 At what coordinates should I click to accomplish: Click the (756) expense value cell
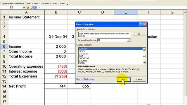(56, 66)
